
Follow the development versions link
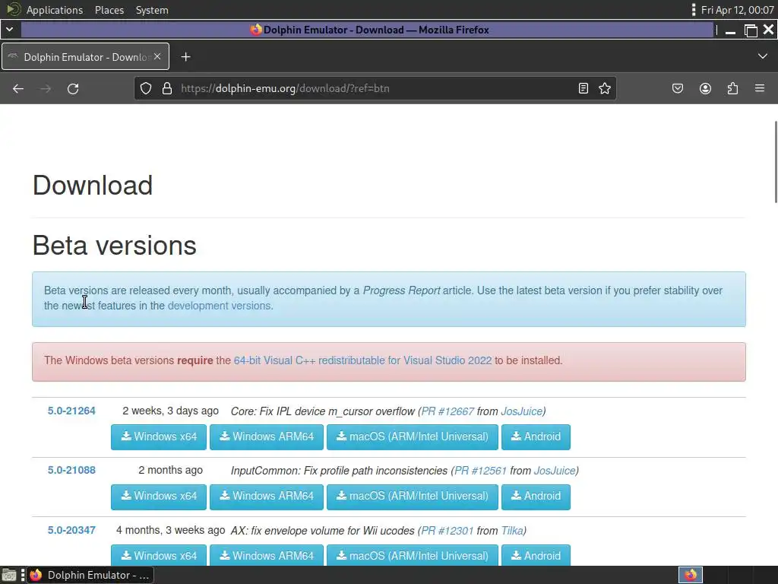tap(219, 306)
